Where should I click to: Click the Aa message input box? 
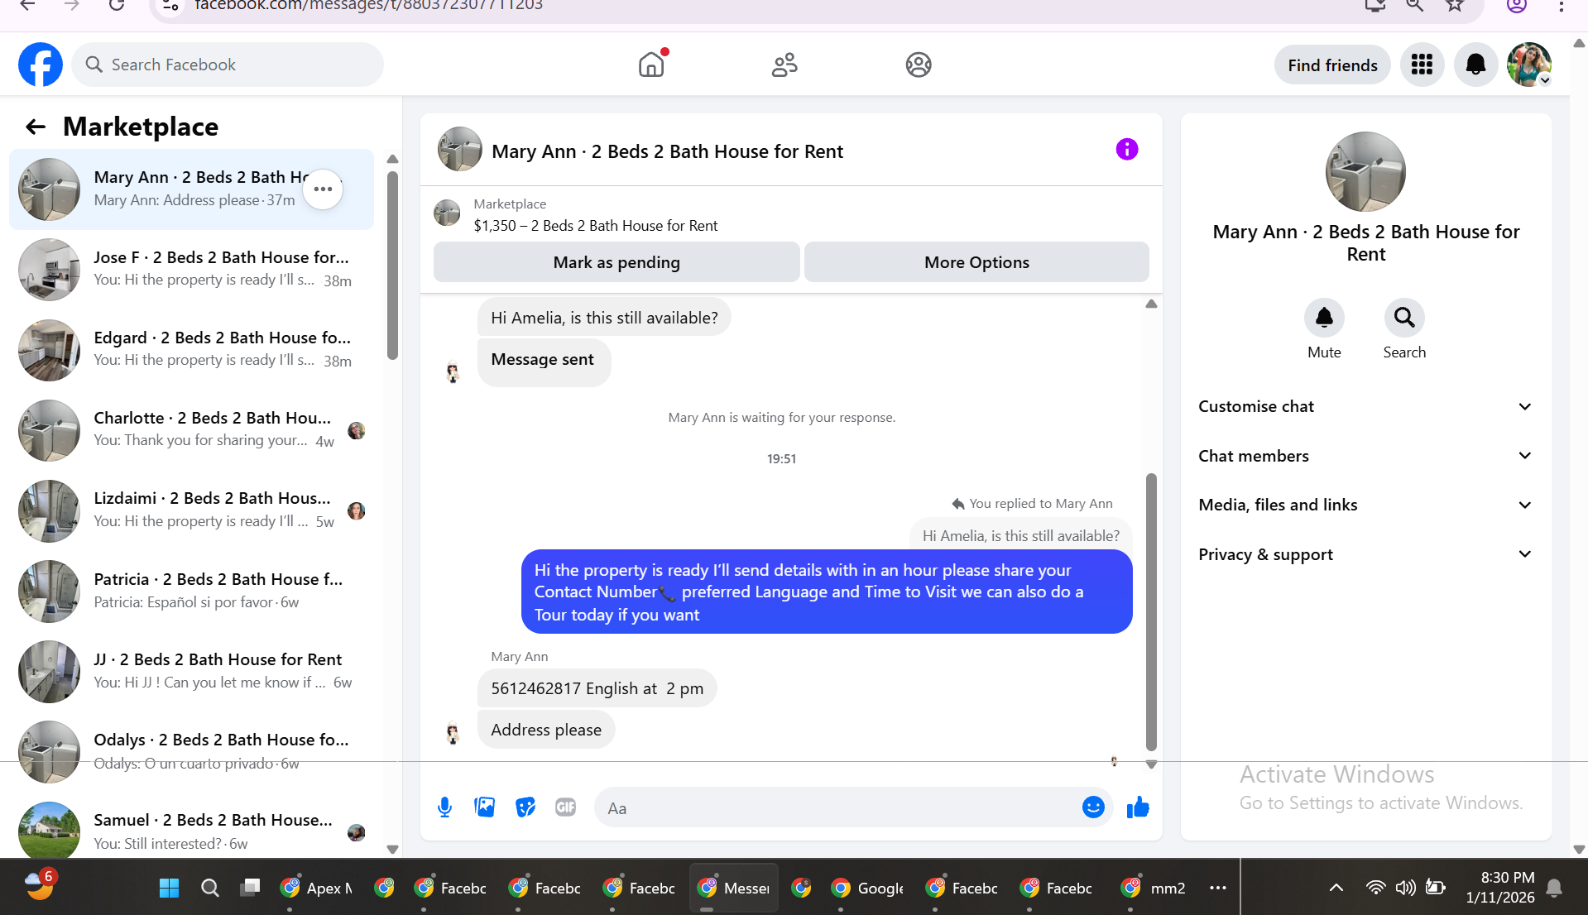[x=836, y=807]
